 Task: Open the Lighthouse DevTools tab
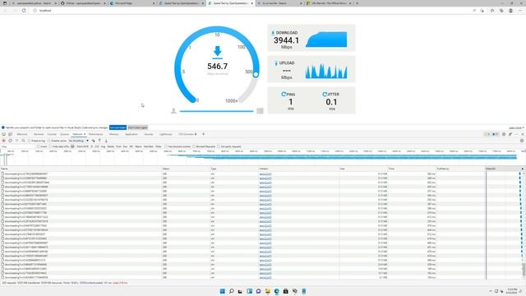(x=166, y=134)
